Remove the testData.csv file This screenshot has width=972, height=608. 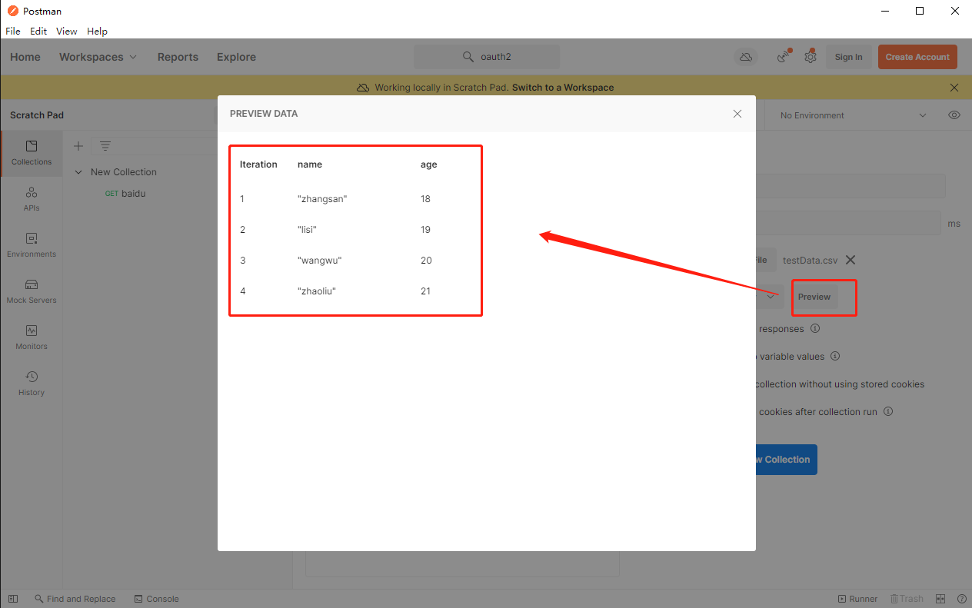coord(850,260)
